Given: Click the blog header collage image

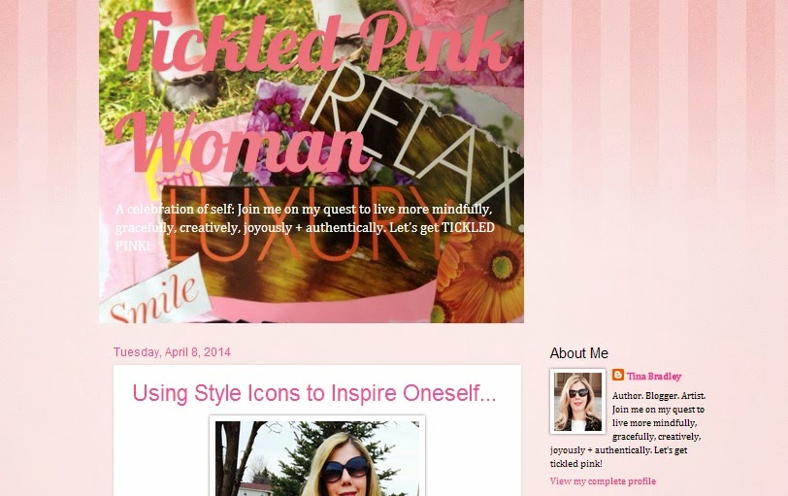Looking at the screenshot, I should coord(312,161).
